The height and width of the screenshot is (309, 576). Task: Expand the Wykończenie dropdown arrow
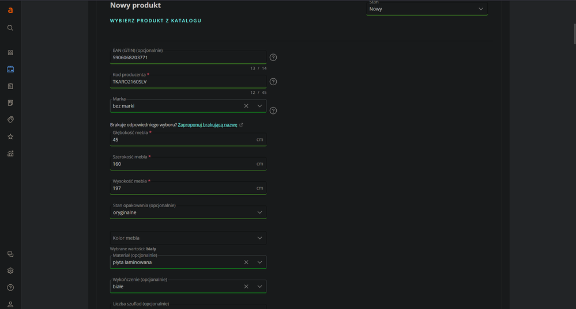[x=259, y=287]
